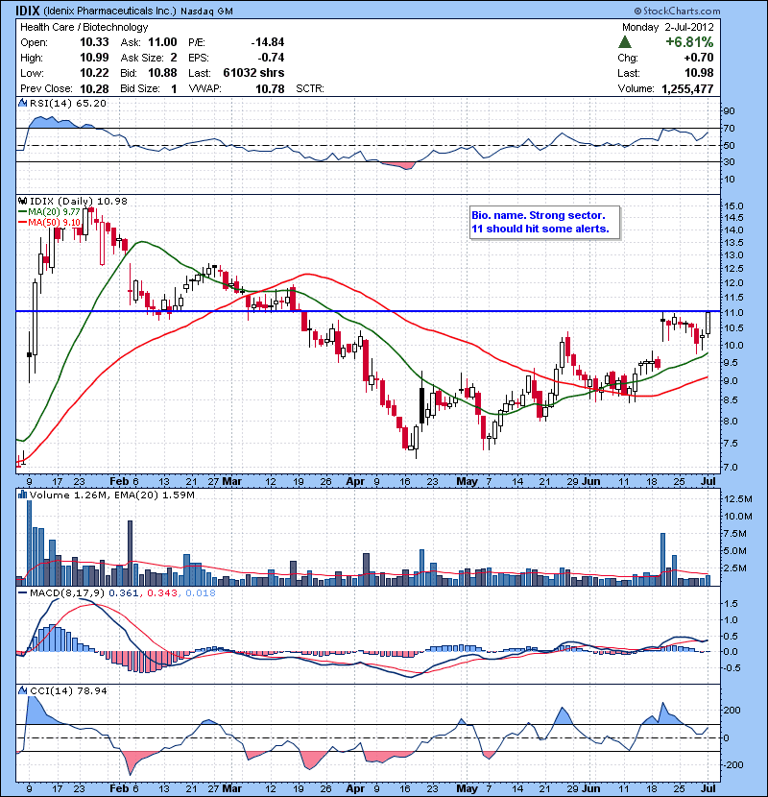Click the Prev Close value 10.28
This screenshot has width=768, height=797.
[94, 88]
